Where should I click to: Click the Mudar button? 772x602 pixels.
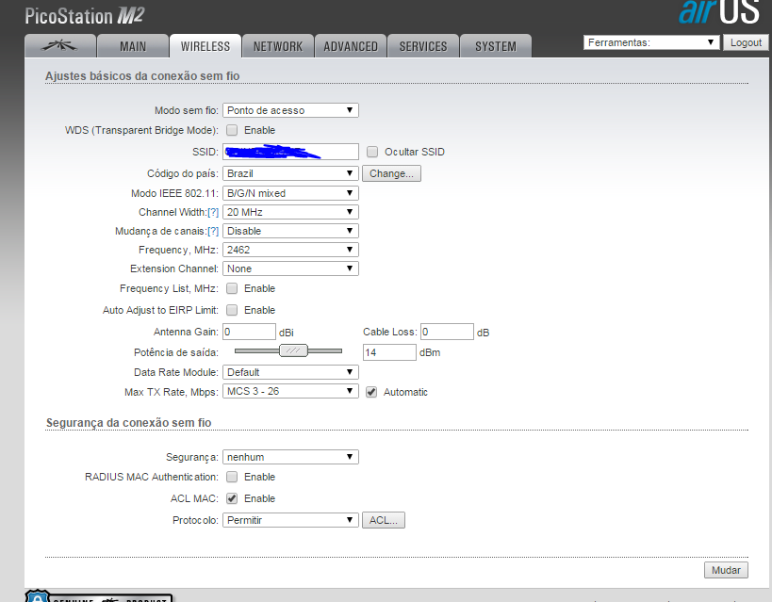coord(726,570)
